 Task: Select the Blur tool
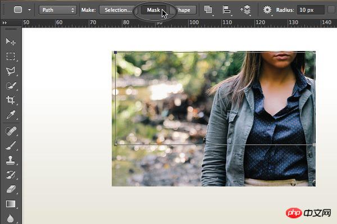tap(11, 218)
